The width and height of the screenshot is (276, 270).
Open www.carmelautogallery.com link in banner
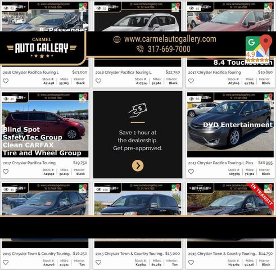pyautogui.click(x=170, y=39)
